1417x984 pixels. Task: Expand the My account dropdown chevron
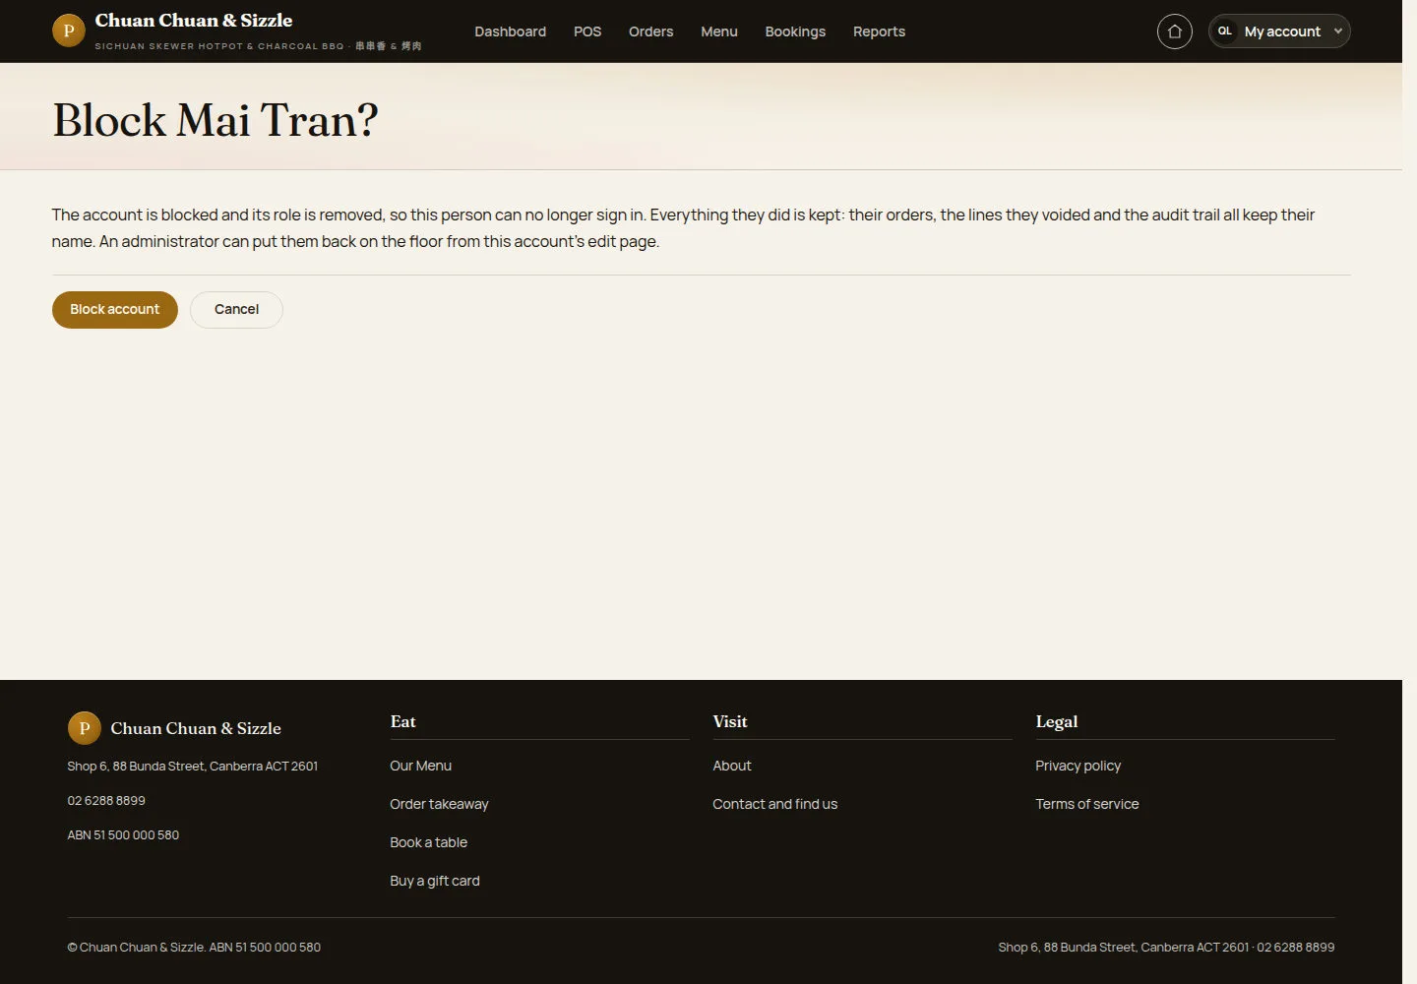(x=1337, y=31)
